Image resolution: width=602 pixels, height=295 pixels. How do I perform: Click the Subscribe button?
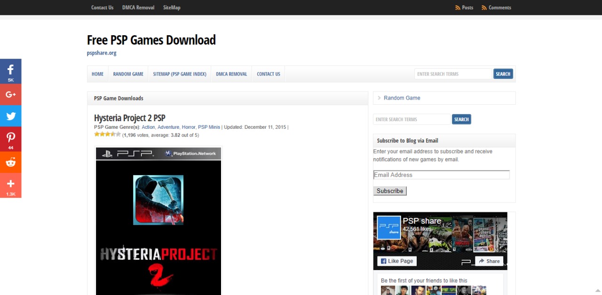(390, 191)
